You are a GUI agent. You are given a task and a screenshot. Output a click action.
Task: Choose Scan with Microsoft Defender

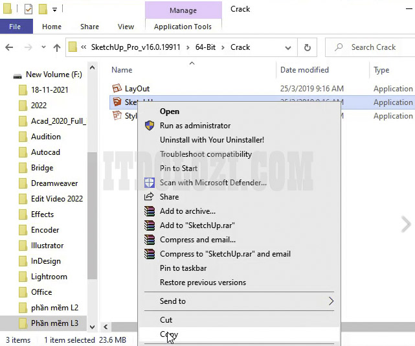pyautogui.click(x=213, y=183)
